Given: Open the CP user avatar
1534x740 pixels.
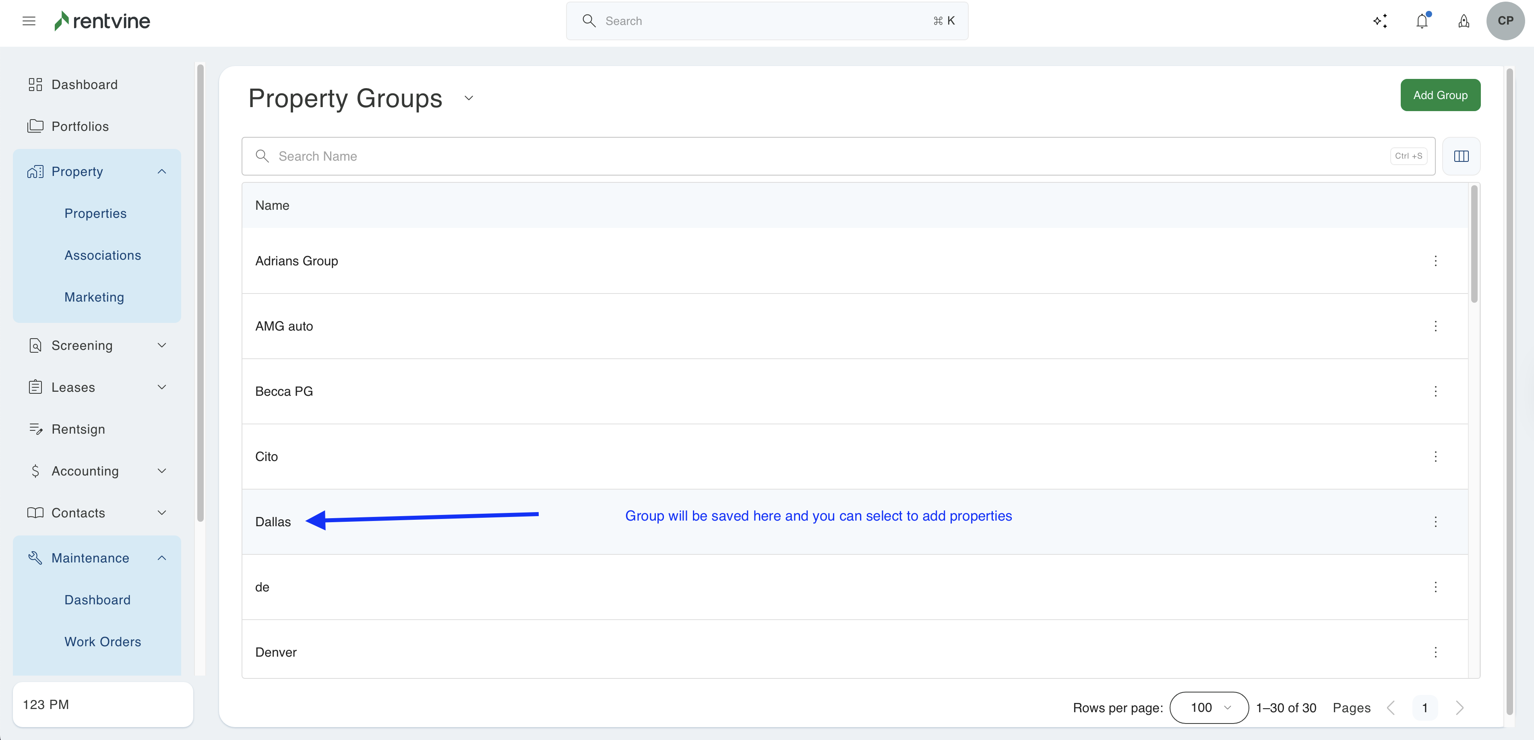Looking at the screenshot, I should coord(1505,21).
